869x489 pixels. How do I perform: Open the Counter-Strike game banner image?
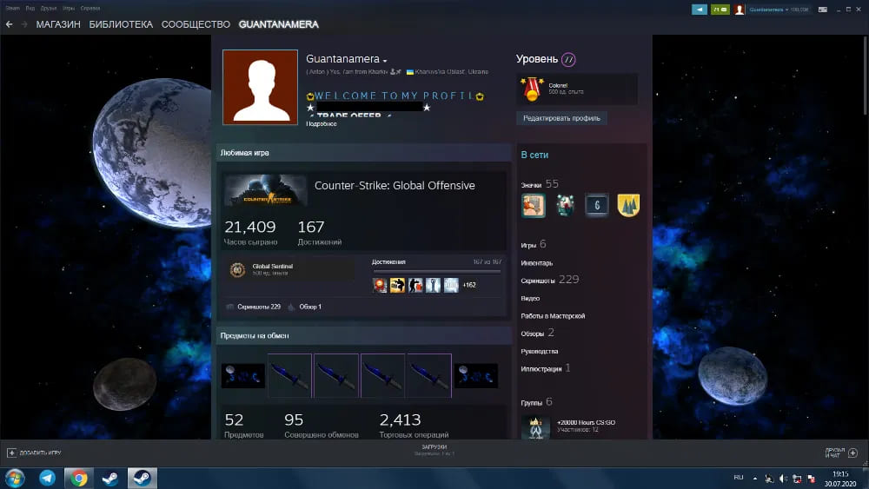(x=266, y=190)
